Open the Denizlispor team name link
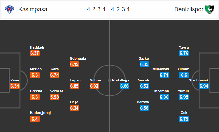Image resolution: width=219 pixels, height=132 pixels. coord(189,9)
